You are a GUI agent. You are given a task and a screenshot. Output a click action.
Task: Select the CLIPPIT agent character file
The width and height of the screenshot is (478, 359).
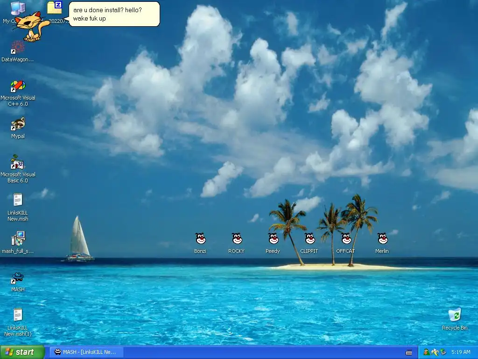click(309, 243)
